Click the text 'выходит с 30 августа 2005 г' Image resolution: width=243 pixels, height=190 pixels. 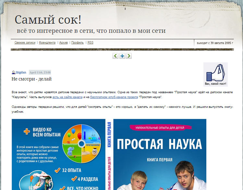(215, 43)
